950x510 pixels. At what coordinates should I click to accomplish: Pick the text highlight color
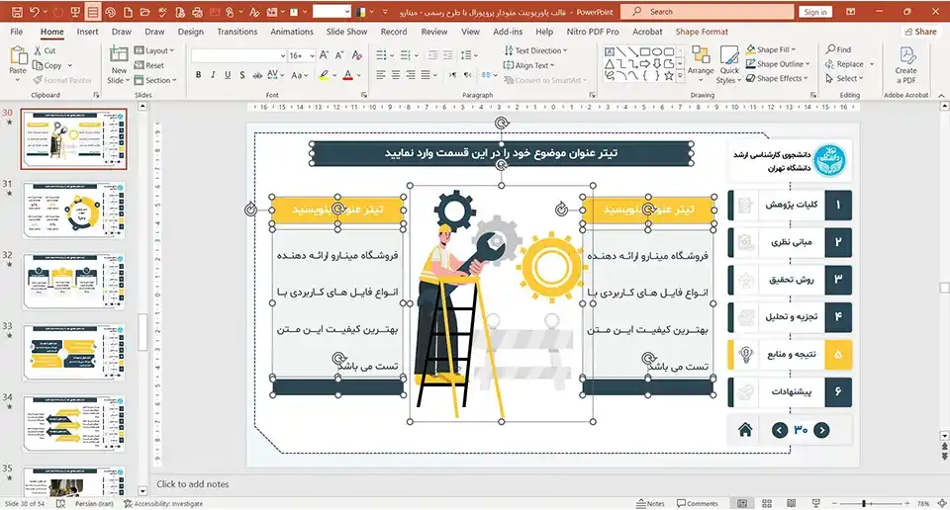(x=325, y=75)
